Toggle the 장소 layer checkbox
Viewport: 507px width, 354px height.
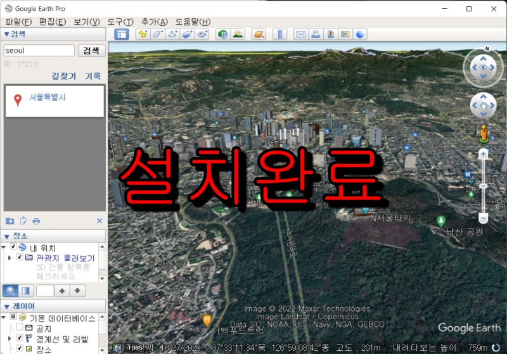(20, 348)
